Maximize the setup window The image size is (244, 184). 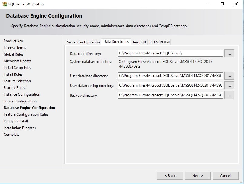coord(222,4)
